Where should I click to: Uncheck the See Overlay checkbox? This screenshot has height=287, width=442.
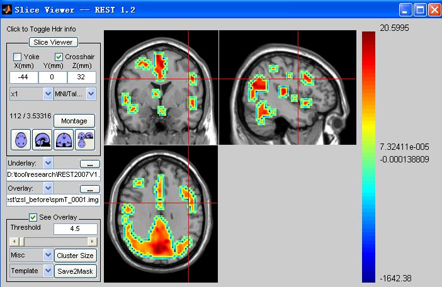point(33,217)
